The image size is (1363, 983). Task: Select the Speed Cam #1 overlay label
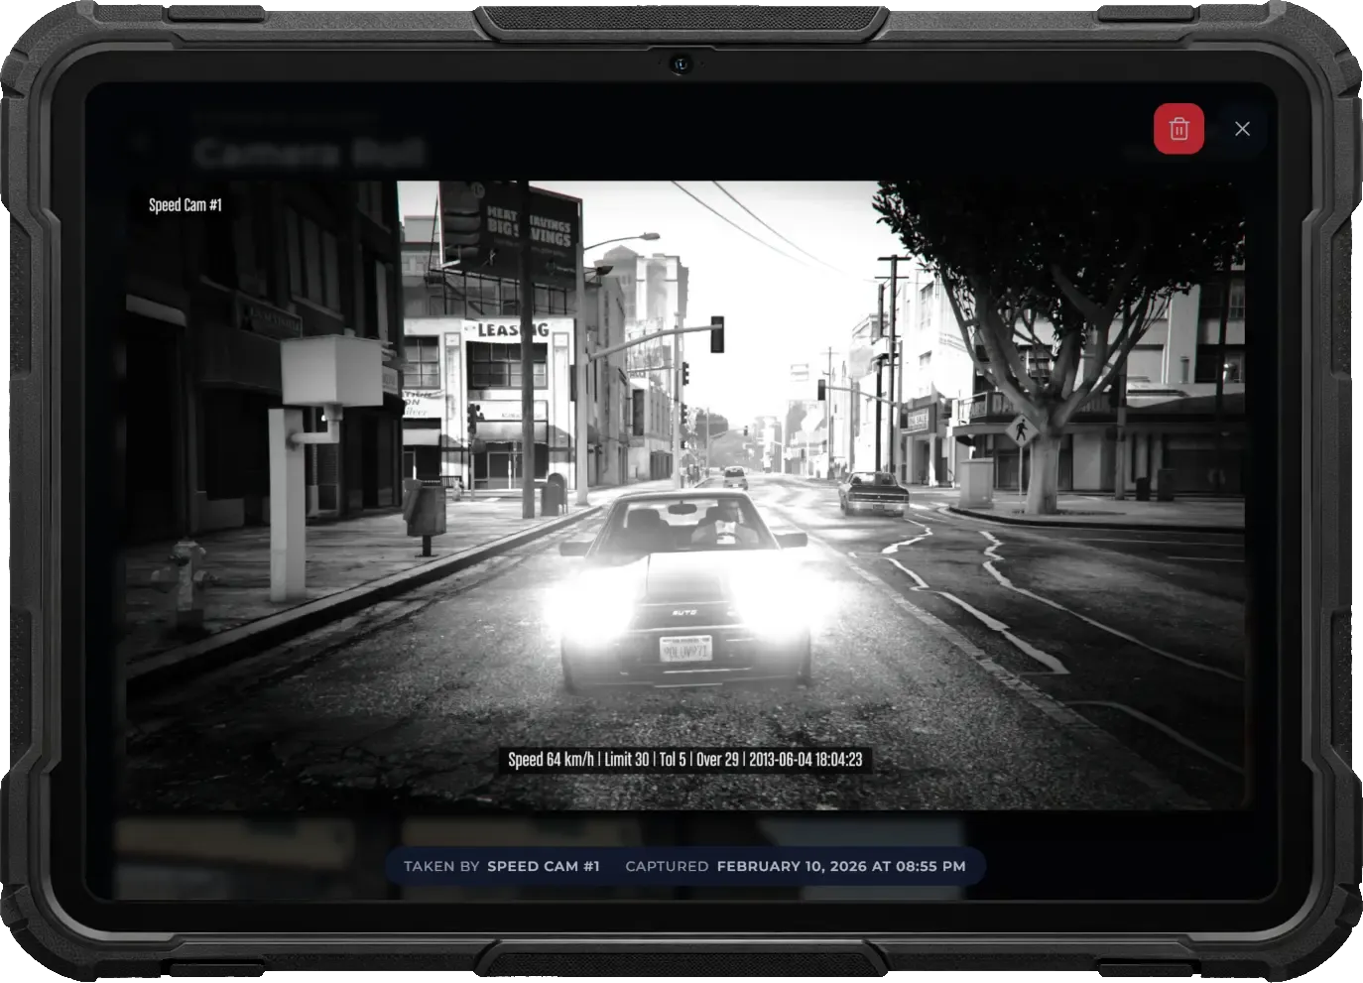click(185, 205)
